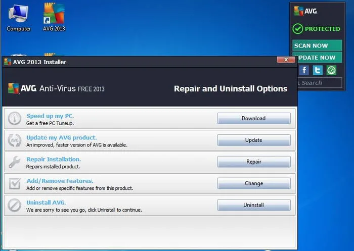Close the AVG 2013 Installer window
This screenshot has height=251, width=354.
tap(286, 60)
